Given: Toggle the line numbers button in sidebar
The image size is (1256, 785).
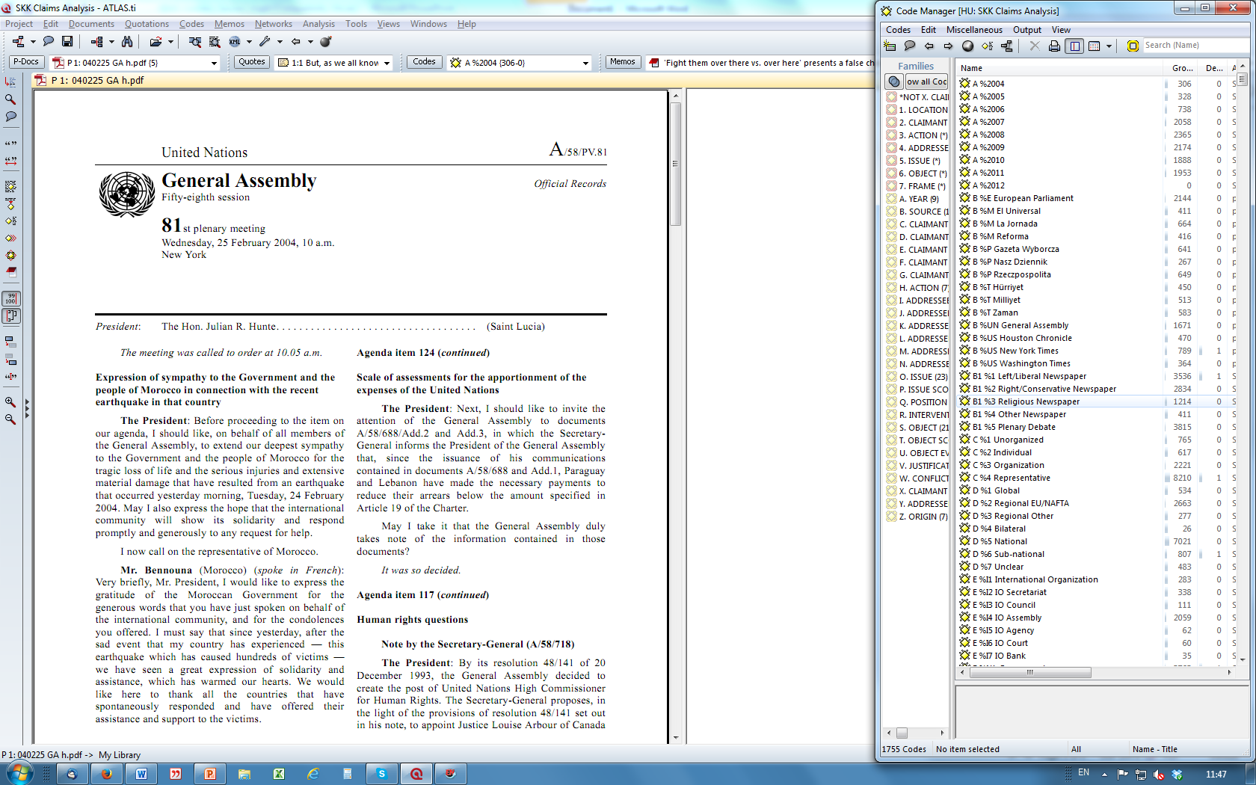Looking at the screenshot, I should point(10,298).
